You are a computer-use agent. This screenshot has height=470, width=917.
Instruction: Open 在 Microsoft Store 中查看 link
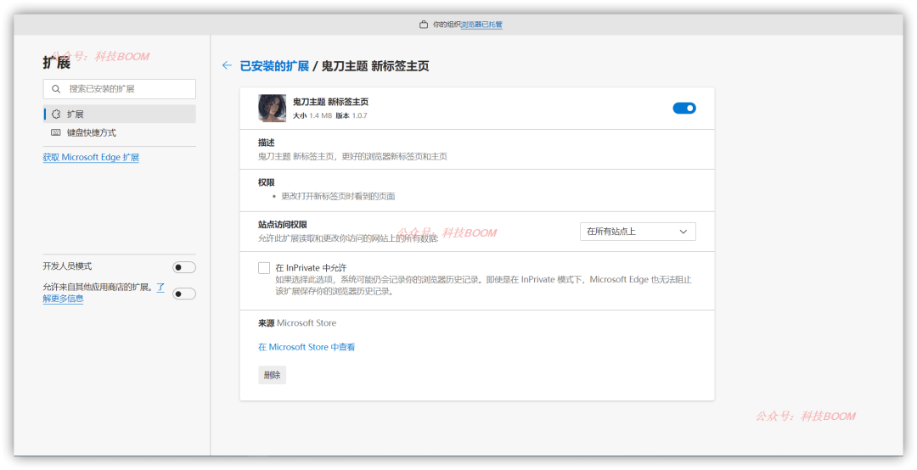307,347
